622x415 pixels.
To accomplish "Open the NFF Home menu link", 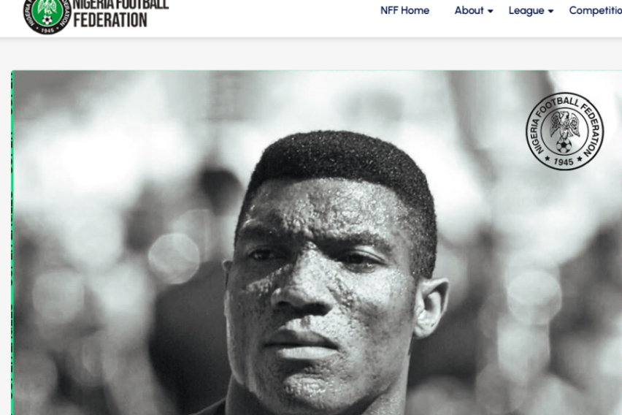I will pyautogui.click(x=404, y=10).
